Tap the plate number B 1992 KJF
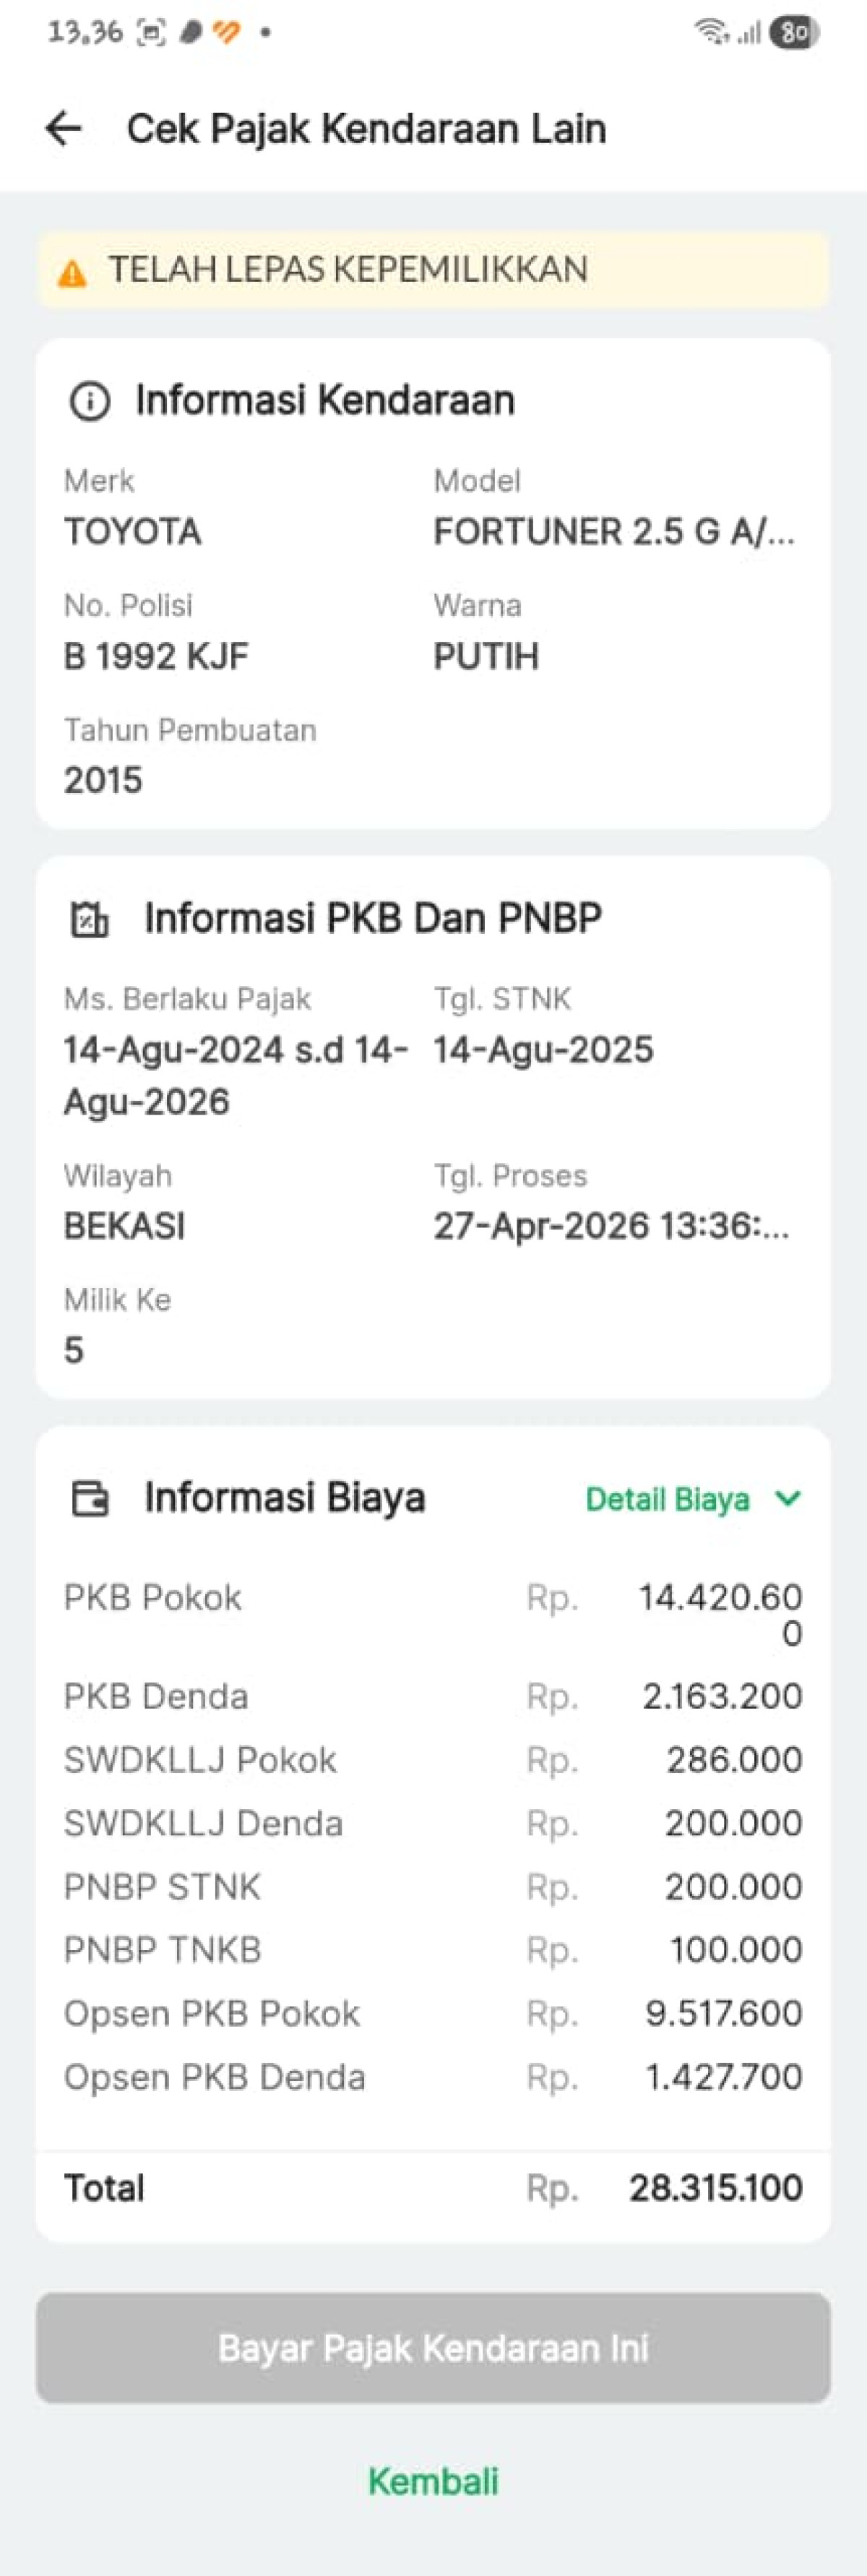The image size is (867, 2576). click(156, 657)
